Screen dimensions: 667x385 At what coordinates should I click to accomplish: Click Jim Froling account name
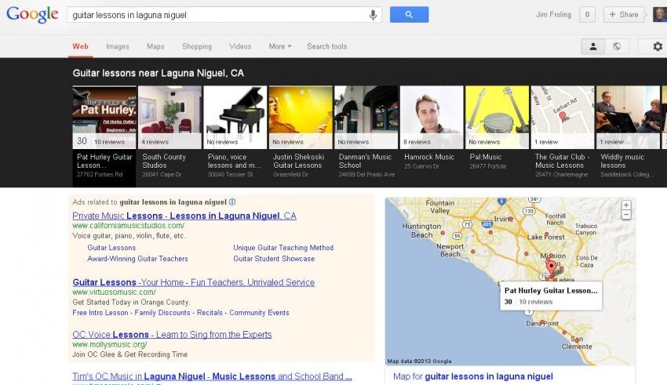coord(553,14)
